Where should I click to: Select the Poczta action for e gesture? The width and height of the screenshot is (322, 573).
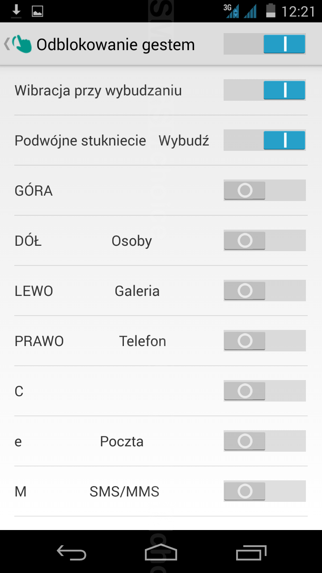tap(122, 441)
